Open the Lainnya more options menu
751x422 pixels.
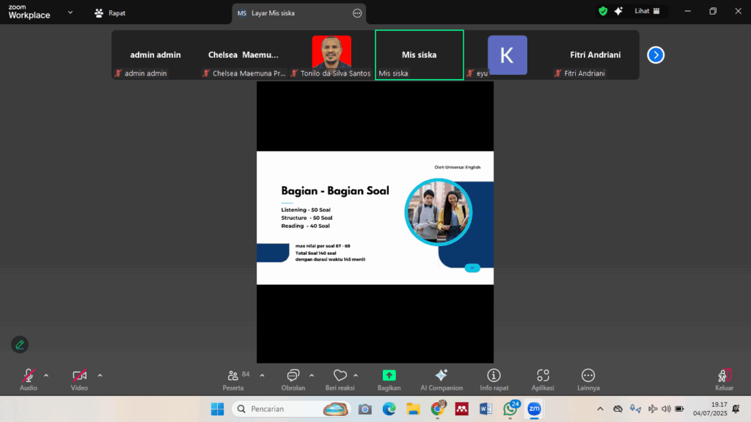[x=588, y=378]
